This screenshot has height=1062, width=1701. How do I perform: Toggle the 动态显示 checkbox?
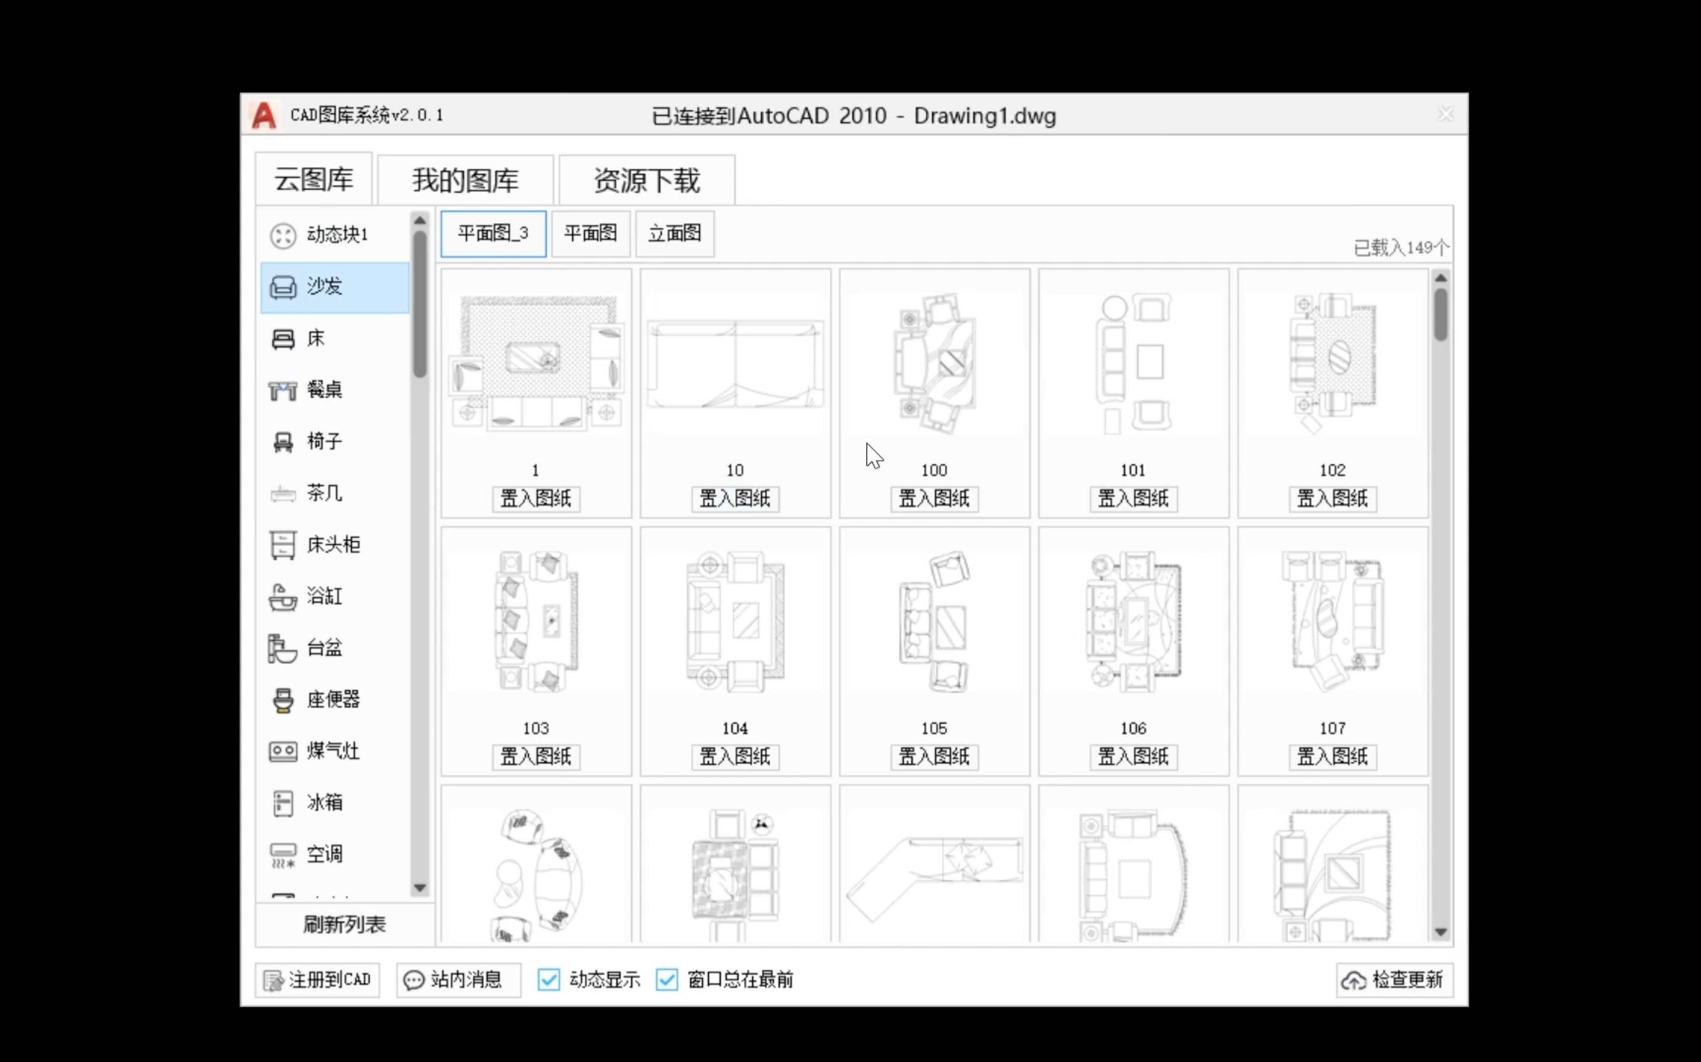tap(549, 980)
